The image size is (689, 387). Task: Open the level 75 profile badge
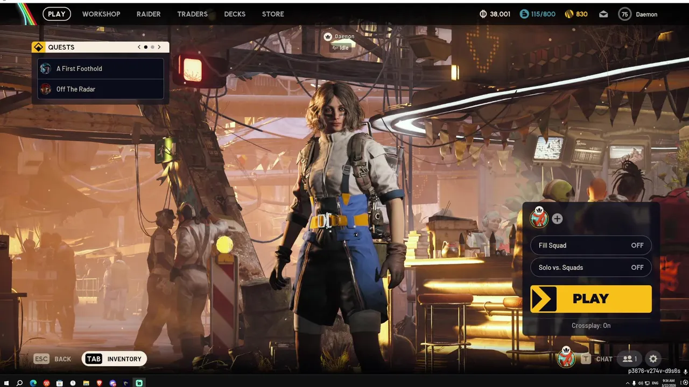tap(624, 15)
